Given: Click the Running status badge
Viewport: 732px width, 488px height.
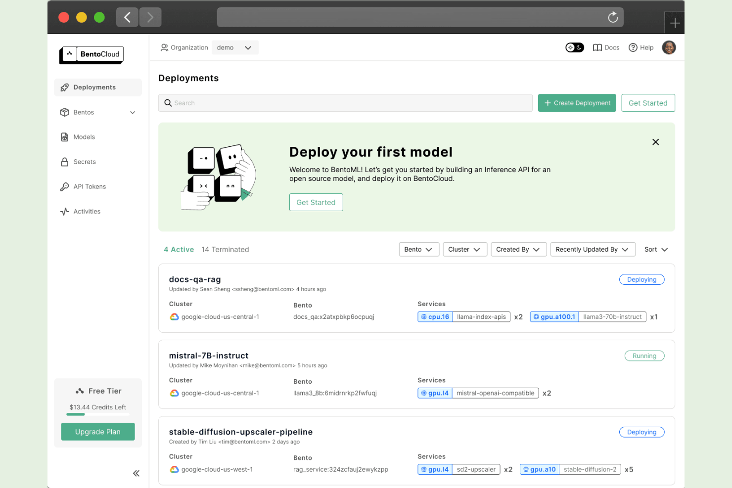Looking at the screenshot, I should point(644,355).
